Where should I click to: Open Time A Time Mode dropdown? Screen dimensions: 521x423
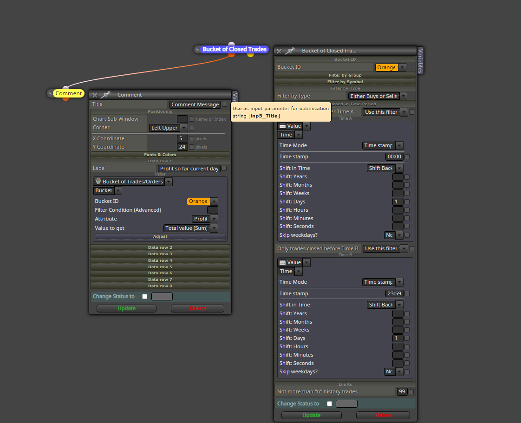coord(383,145)
